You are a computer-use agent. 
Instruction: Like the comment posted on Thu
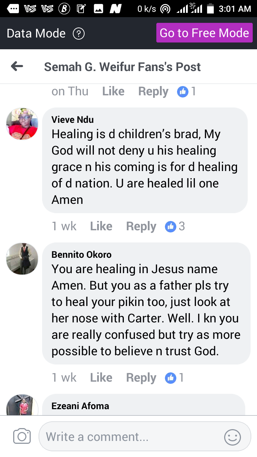click(113, 91)
